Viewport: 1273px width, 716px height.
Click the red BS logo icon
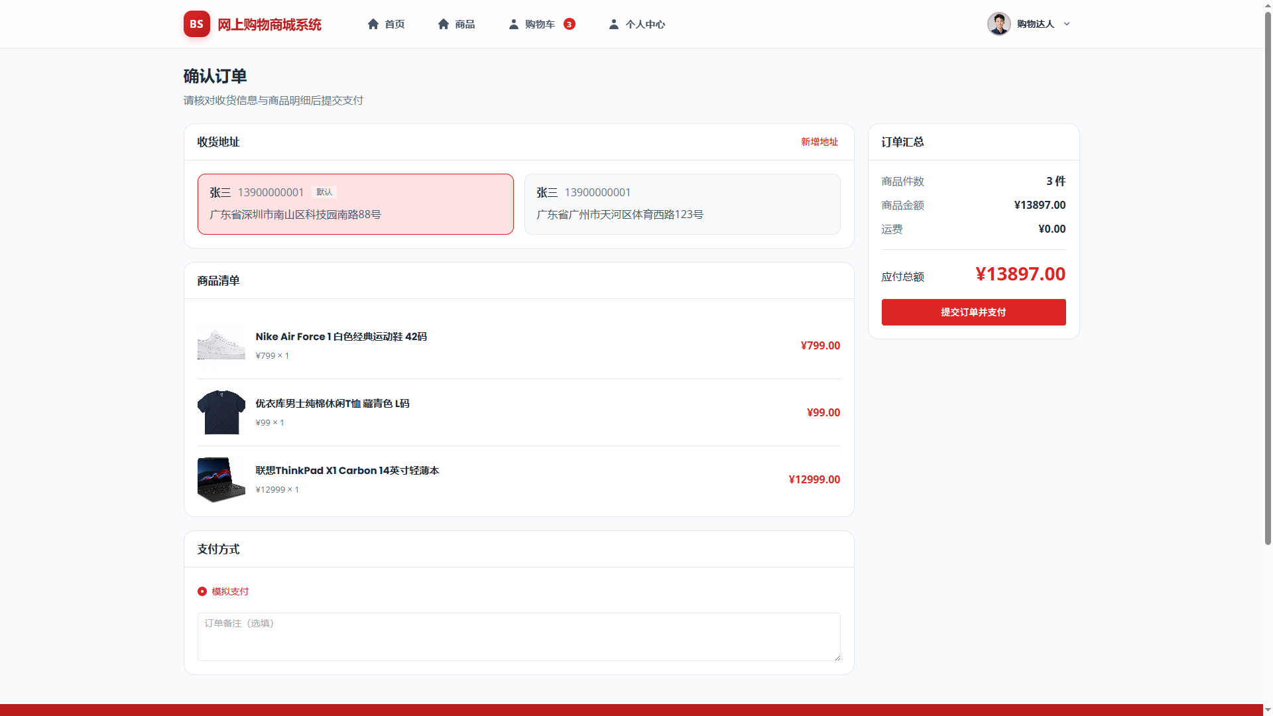pos(196,24)
